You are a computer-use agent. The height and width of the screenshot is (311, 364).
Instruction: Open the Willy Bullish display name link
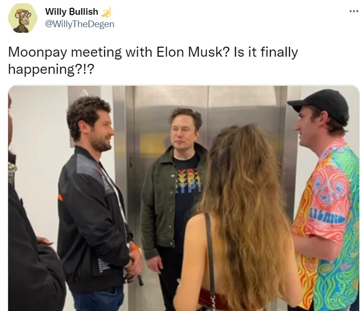[x=72, y=11]
